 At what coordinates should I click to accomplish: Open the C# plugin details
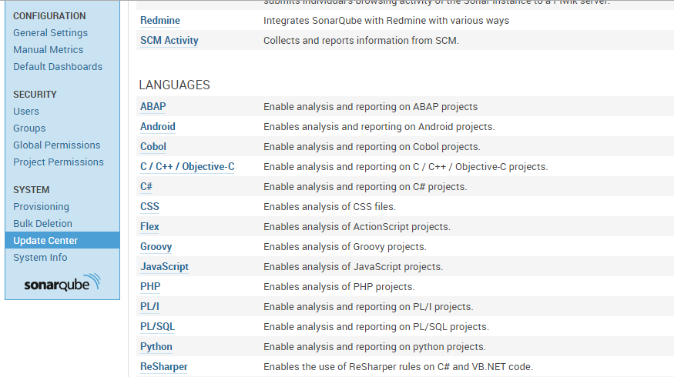click(x=146, y=187)
